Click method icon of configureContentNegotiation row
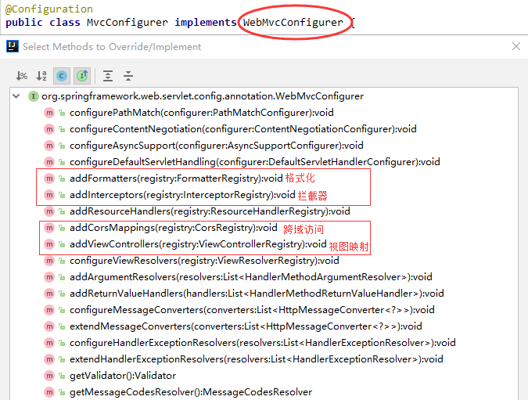Viewport: 528px width, 400px height. point(49,129)
